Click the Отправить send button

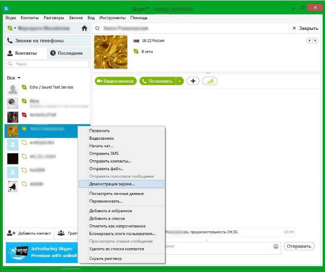(x=298, y=246)
